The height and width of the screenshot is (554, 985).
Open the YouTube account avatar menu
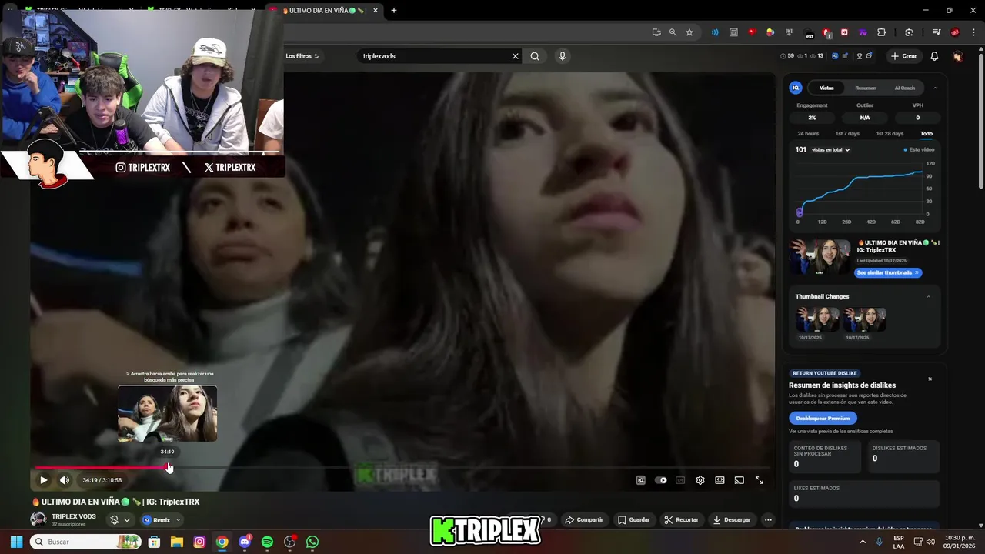[958, 56]
